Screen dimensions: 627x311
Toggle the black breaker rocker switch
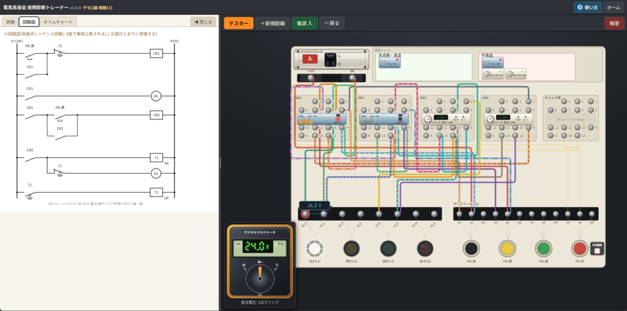click(330, 59)
